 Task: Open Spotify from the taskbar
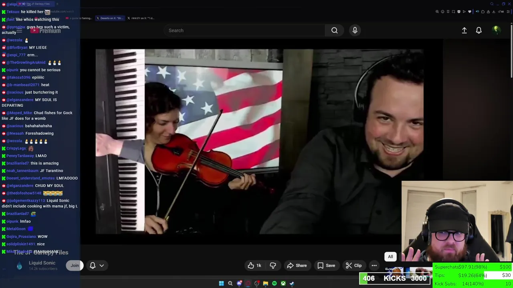(274, 283)
